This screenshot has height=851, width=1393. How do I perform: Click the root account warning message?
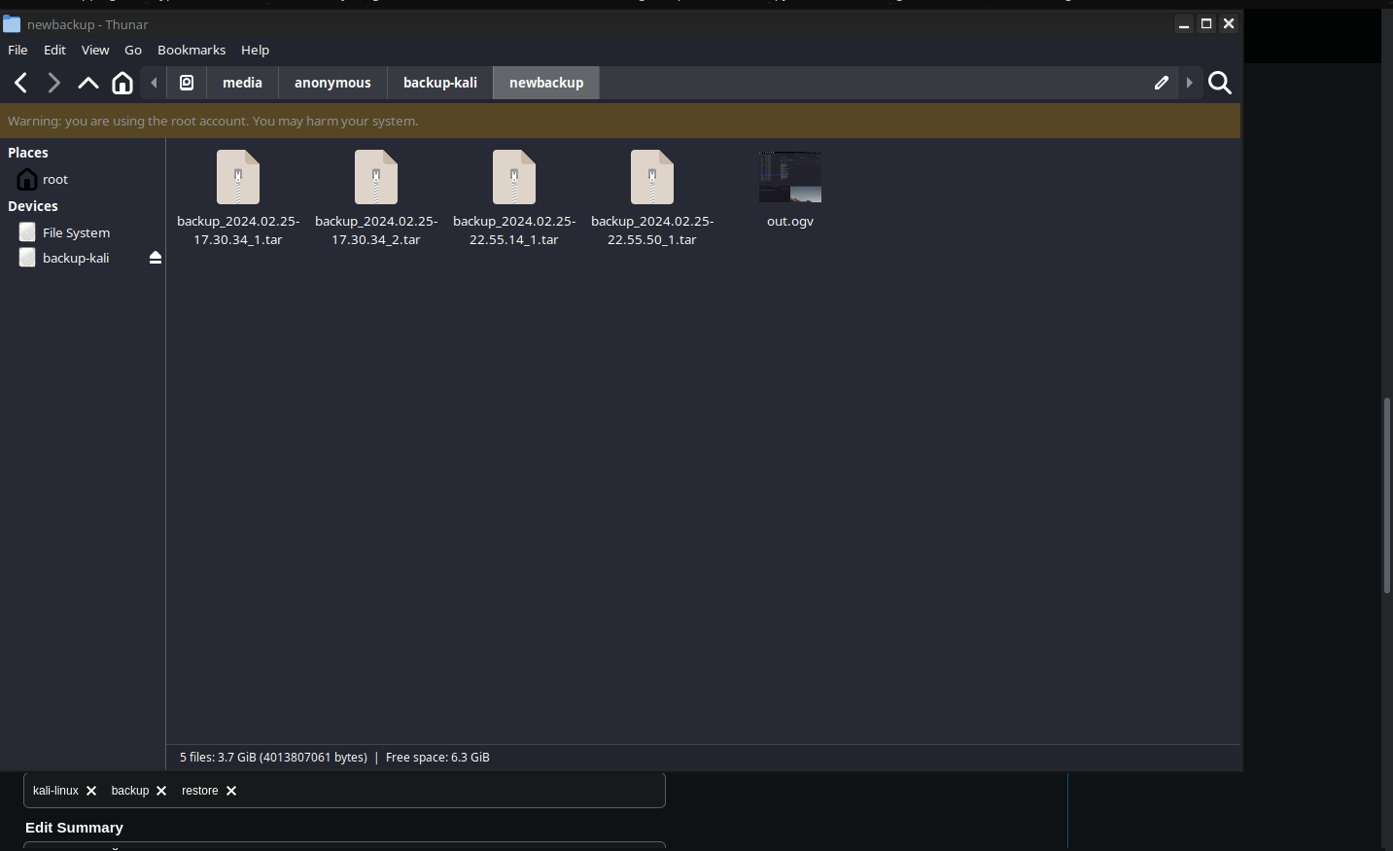click(x=213, y=122)
